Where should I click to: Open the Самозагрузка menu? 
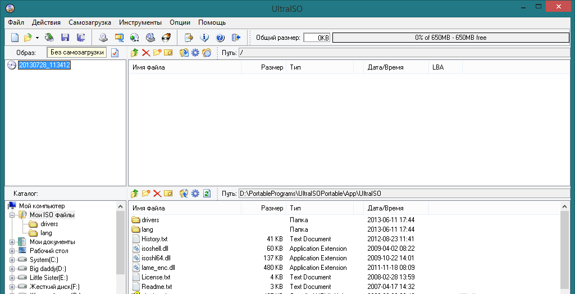[x=90, y=22]
